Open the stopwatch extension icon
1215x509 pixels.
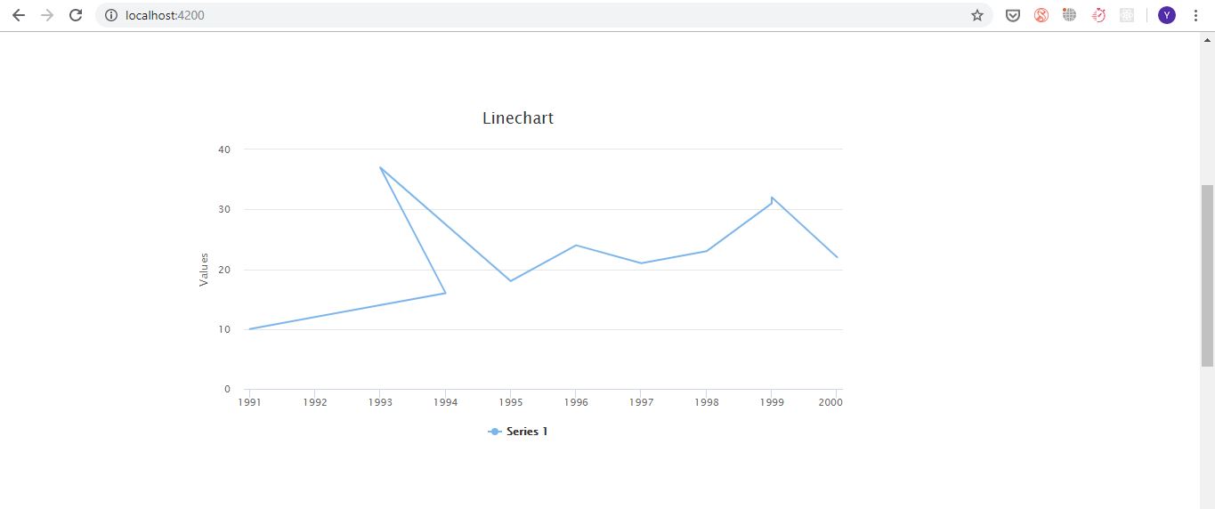pos(1098,15)
